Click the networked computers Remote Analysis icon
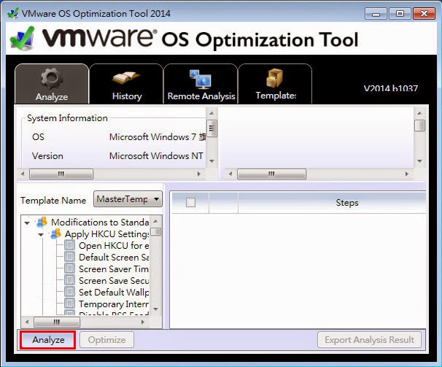Image resolution: width=442 pixels, height=367 pixels. pos(201,79)
